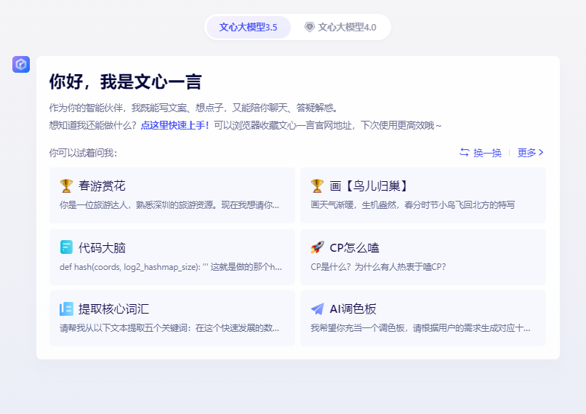This screenshot has width=586, height=414.
Task: Click the CP是什么？为什么有人热衷于嗑CP？ text
Action: [378, 266]
